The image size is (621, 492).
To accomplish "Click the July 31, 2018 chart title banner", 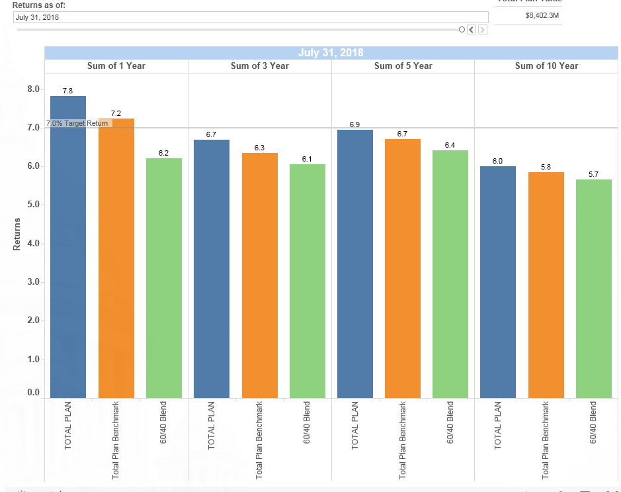I will [x=331, y=53].
